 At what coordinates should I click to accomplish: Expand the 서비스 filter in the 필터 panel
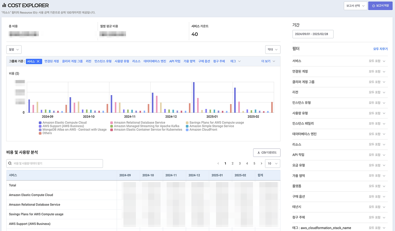(x=340, y=61)
